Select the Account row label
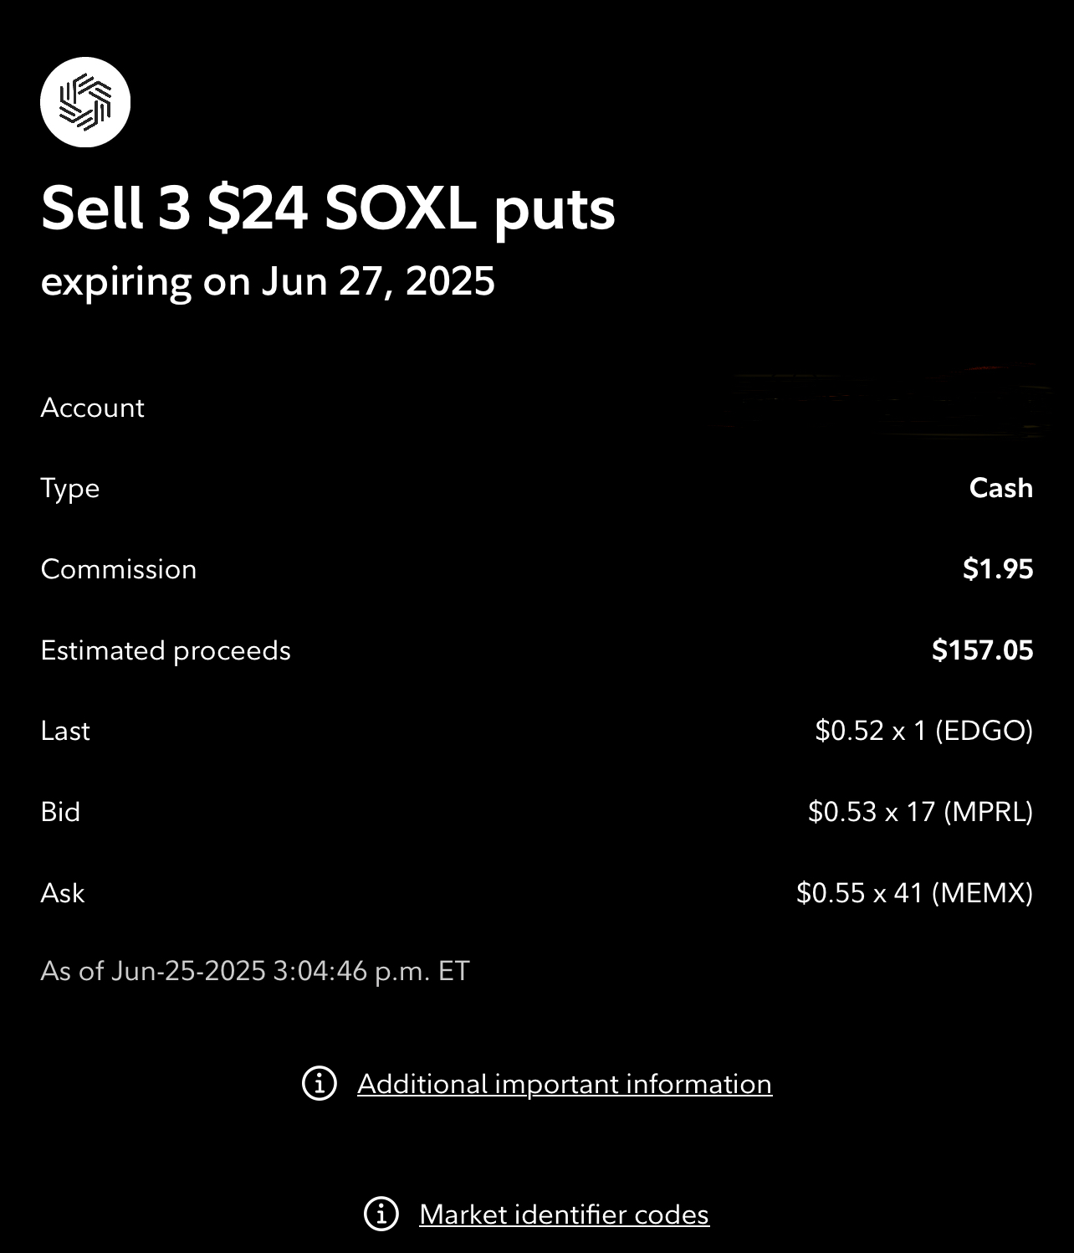The height and width of the screenshot is (1253, 1074). [92, 408]
